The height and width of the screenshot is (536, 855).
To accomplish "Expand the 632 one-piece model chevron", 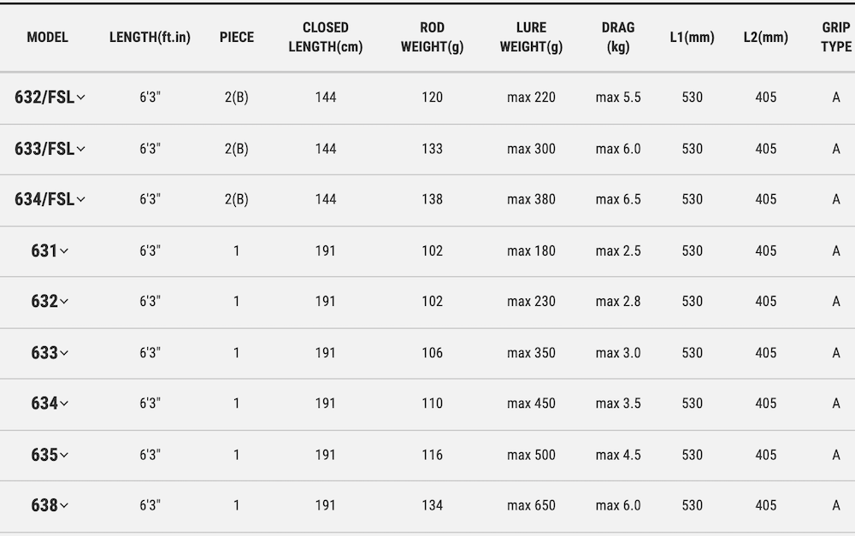I will [64, 302].
